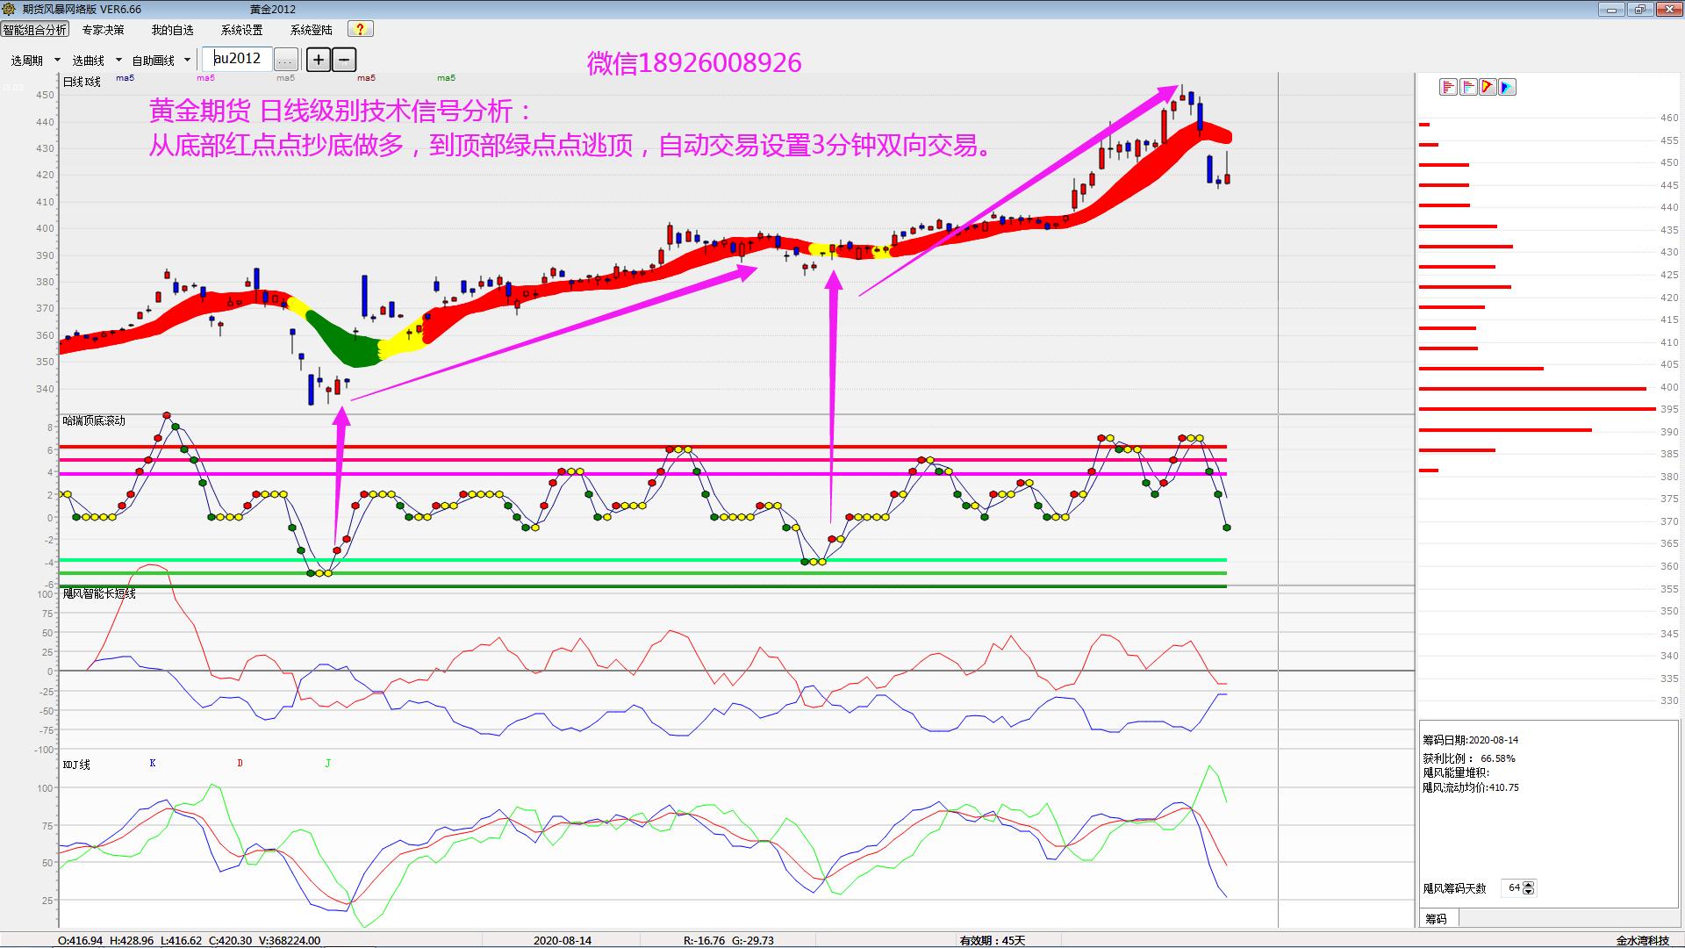Open the 专家决策 menu
Screen dimensions: 1685x948
tap(103, 30)
